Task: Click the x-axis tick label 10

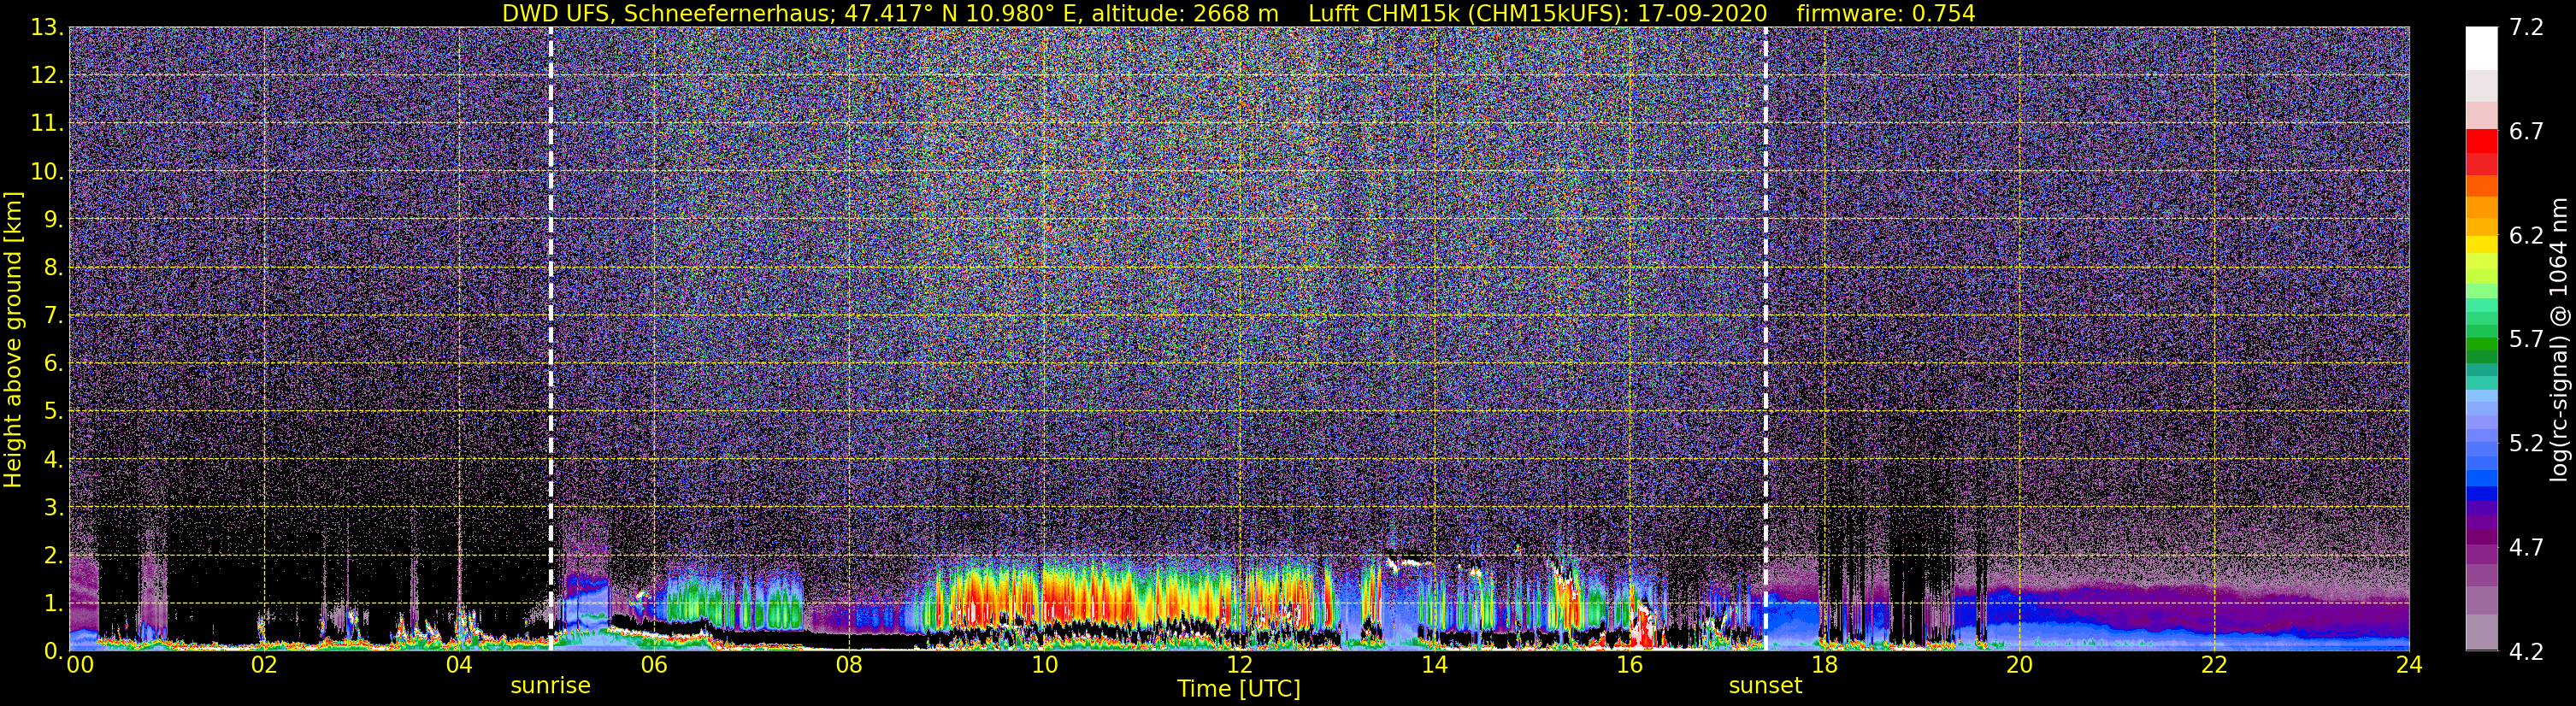Action: 1044,665
